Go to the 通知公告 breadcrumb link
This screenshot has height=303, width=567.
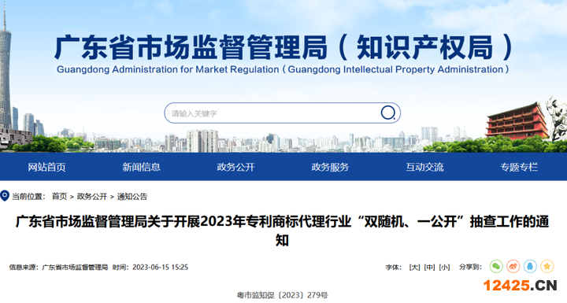[x=132, y=196]
